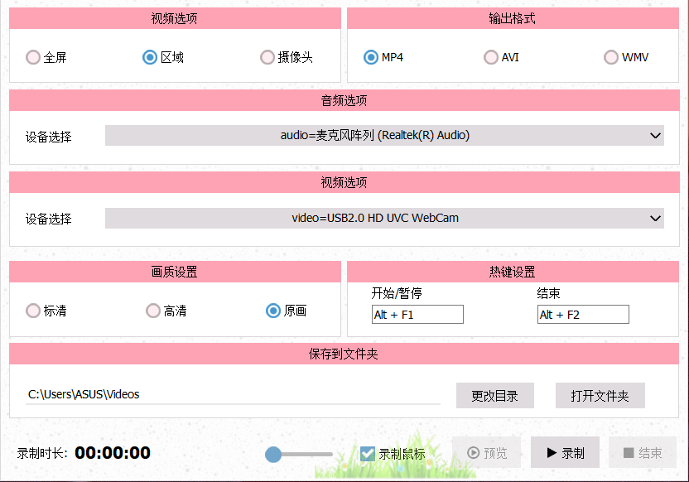Image resolution: width=689 pixels, height=482 pixels.
Task: Select MP4 output format
Action: (x=371, y=57)
